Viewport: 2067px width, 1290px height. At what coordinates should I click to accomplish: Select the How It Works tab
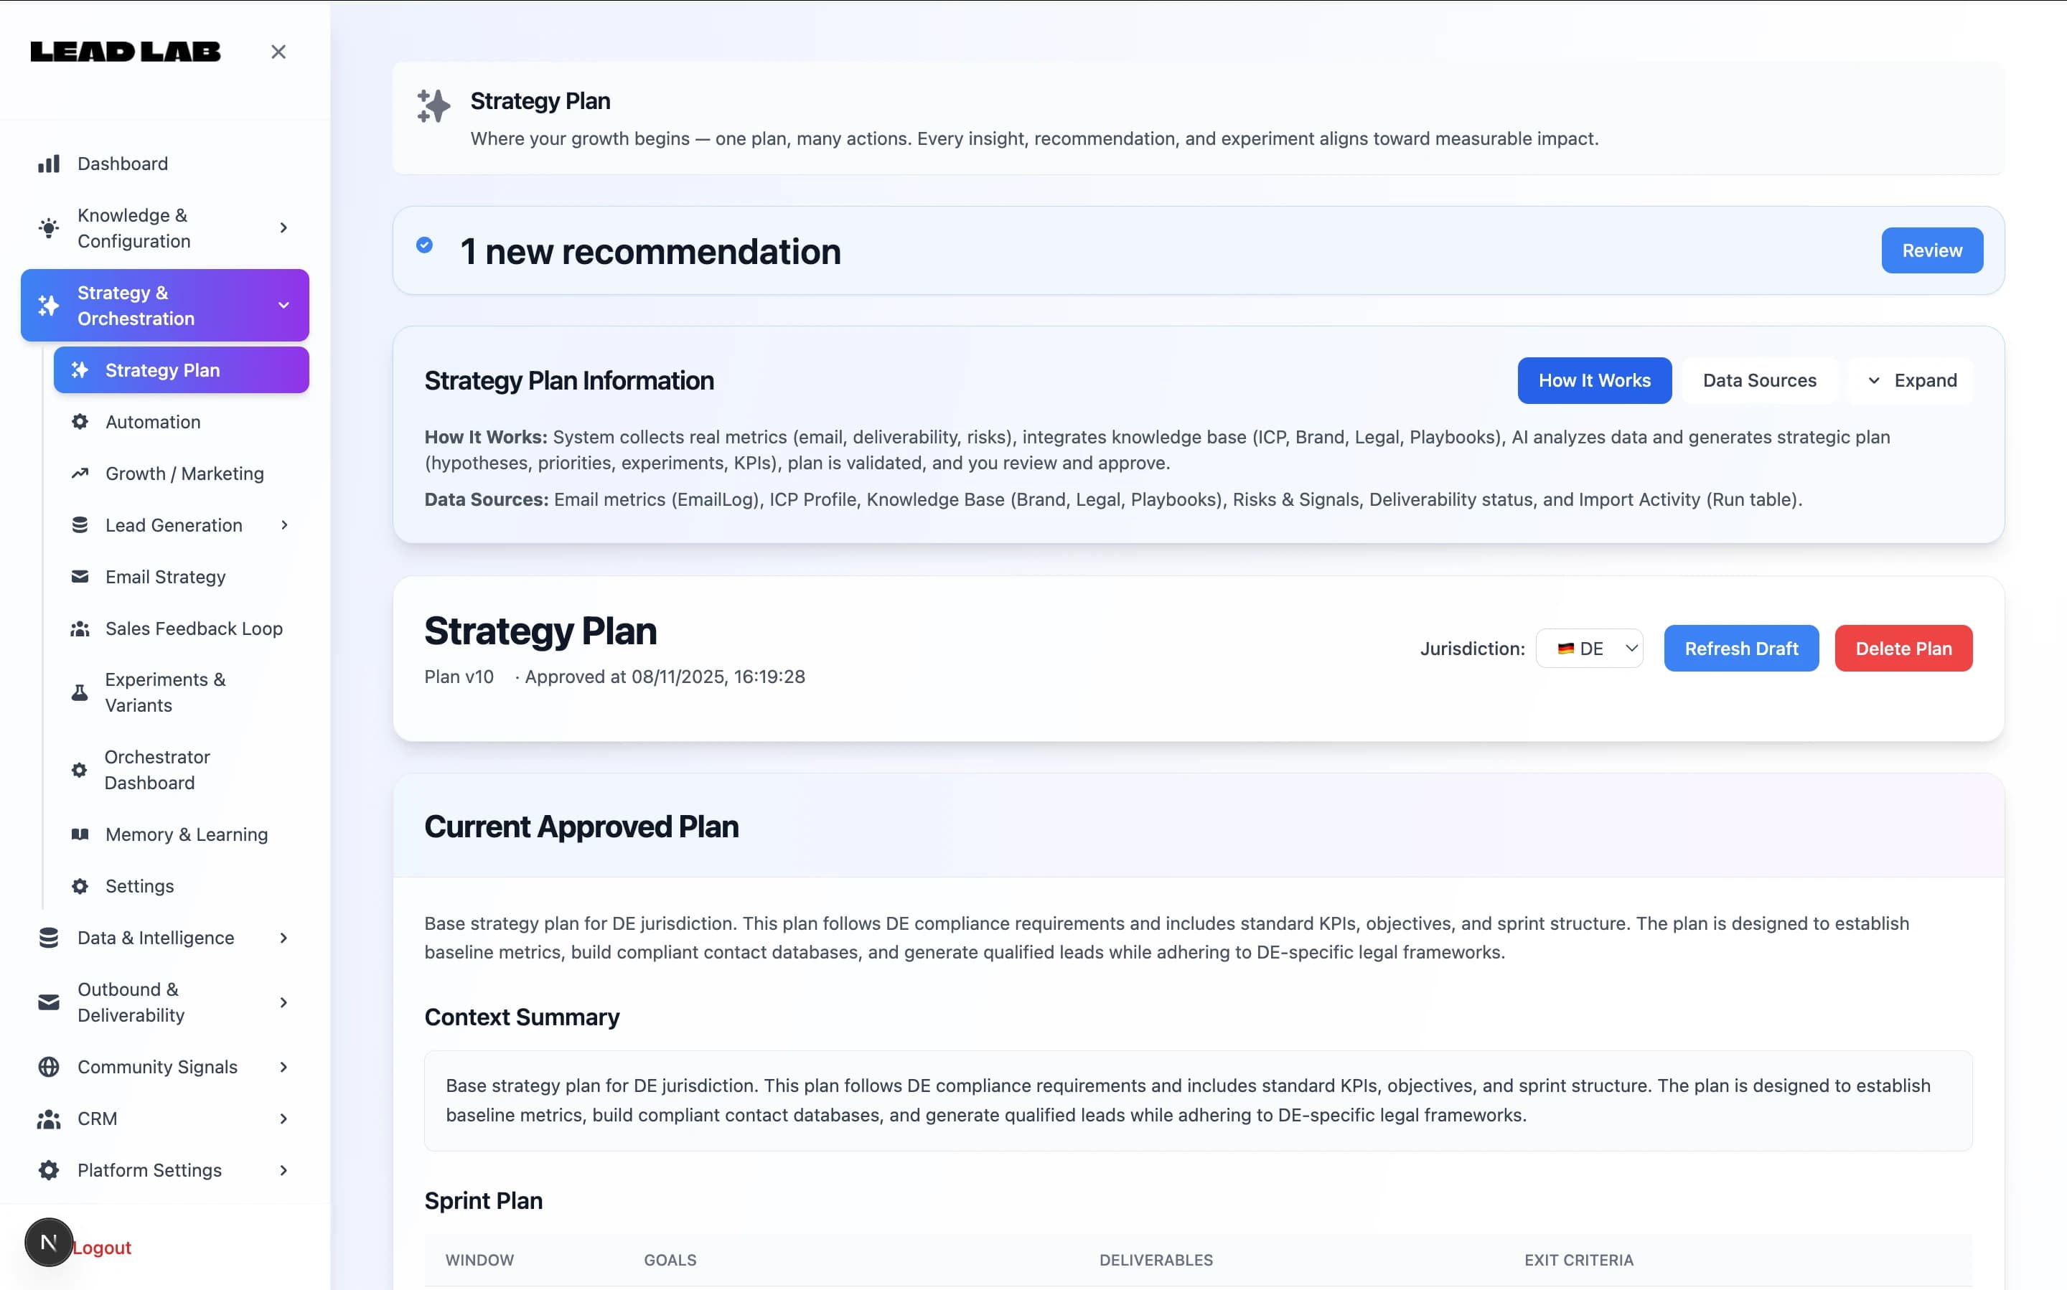tap(1593, 380)
